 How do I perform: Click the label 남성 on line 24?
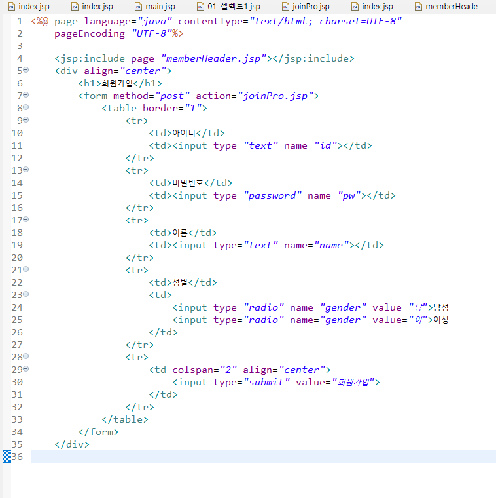[x=441, y=307]
